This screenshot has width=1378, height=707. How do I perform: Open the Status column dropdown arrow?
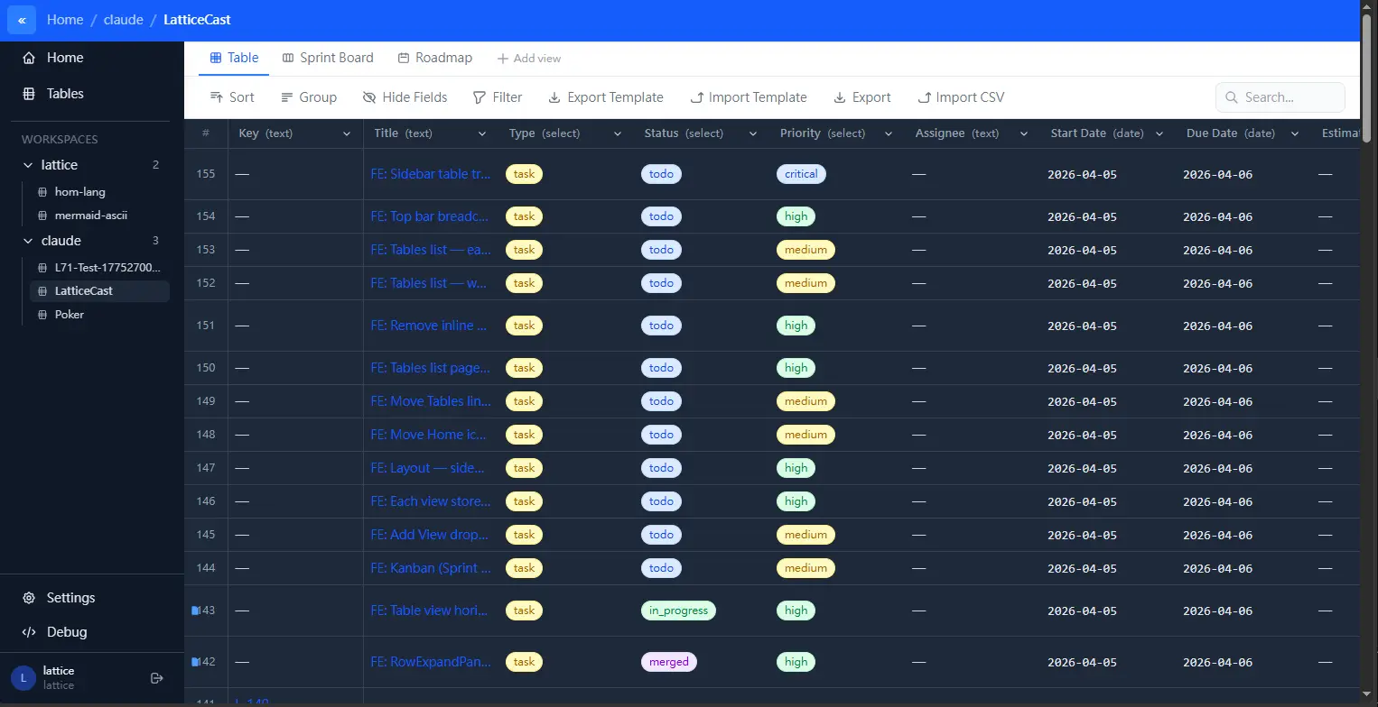click(x=753, y=133)
